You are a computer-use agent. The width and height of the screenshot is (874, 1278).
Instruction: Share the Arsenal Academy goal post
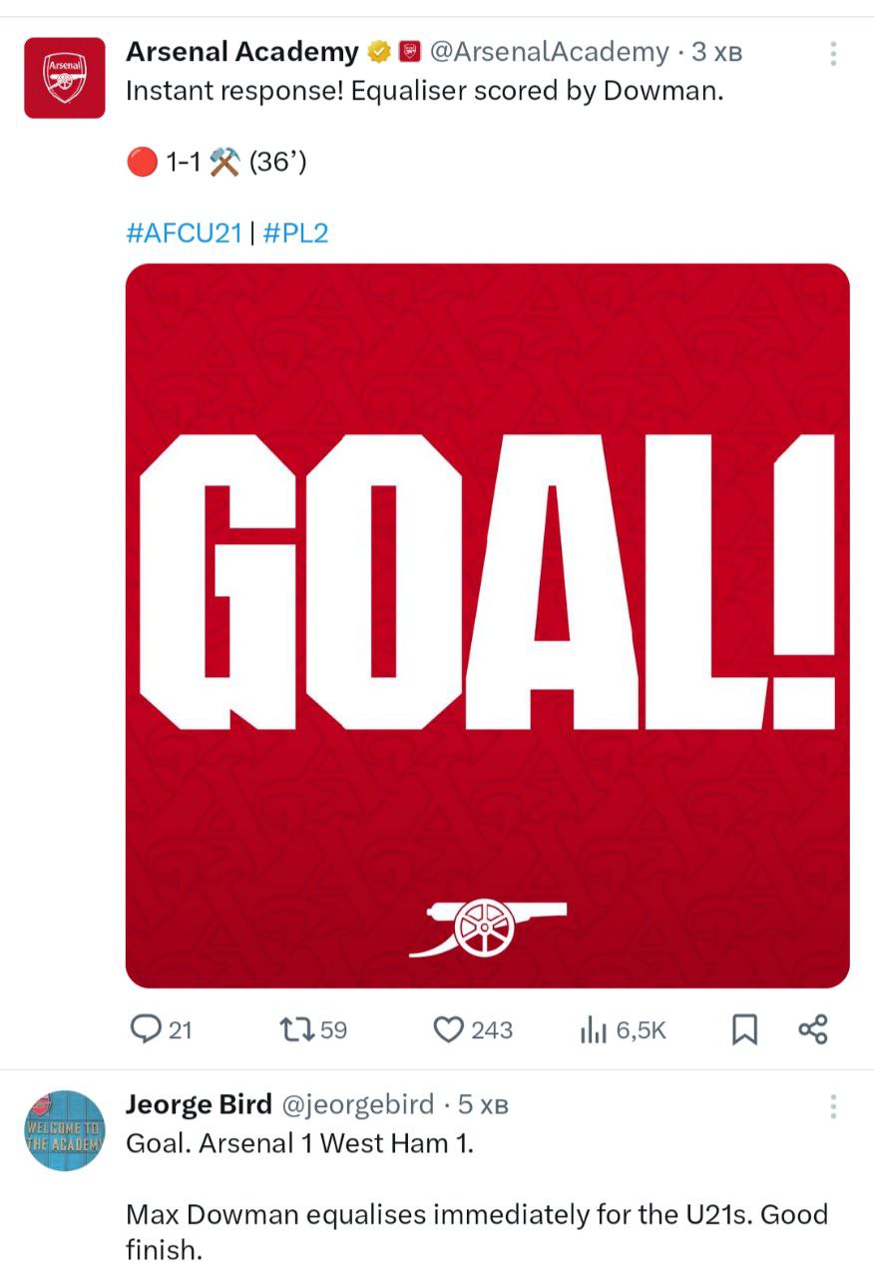[x=813, y=1029]
